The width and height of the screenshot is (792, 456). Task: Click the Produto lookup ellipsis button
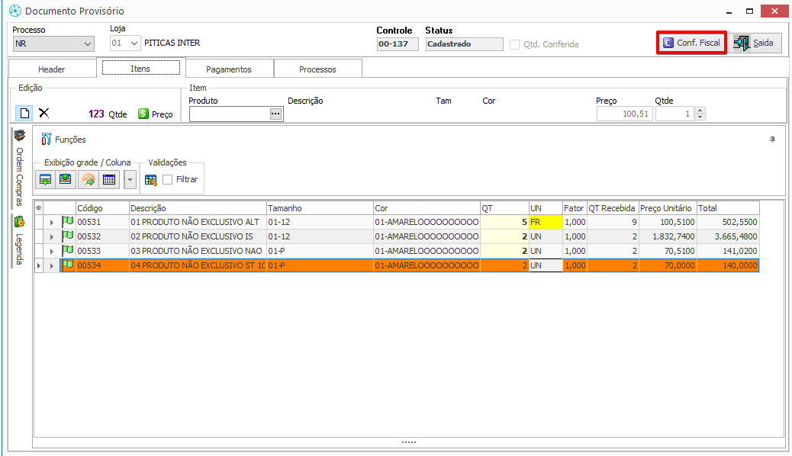coord(275,114)
